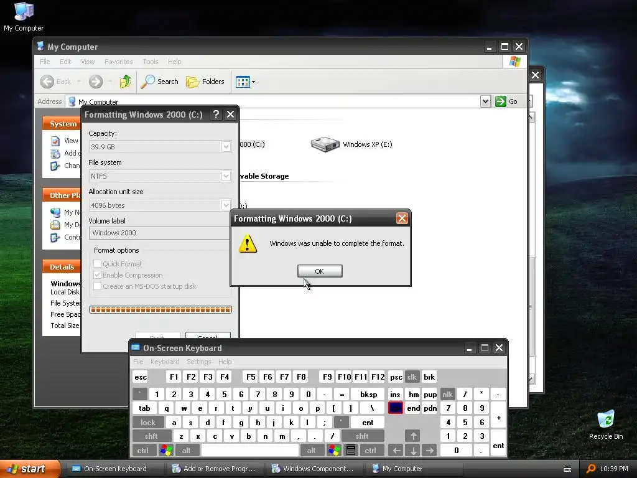Open the My Computer desktop icon
The height and width of the screenshot is (478, 637).
pos(24,16)
